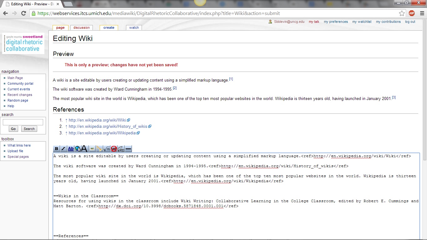Image resolution: width=427 pixels, height=240 pixels.
Task: Click the browser back arrow
Action: click(x=5, y=13)
